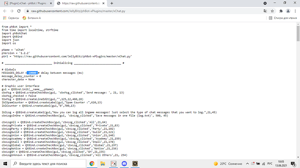Open the phBot app in the taskbar
300x168 pixels.
113,164
